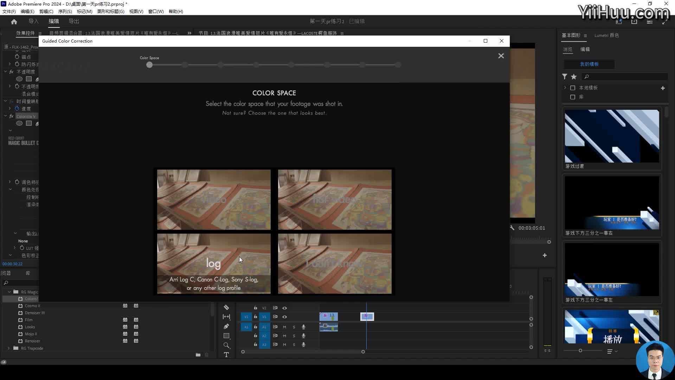Expand the RG Trapcode effects folder
Image resolution: width=675 pixels, height=380 pixels.
click(9, 348)
